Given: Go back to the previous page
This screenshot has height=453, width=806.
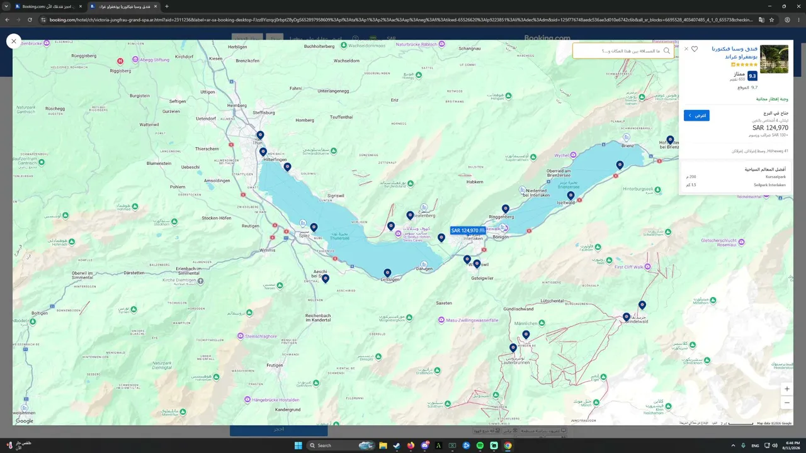Looking at the screenshot, I should [8, 20].
